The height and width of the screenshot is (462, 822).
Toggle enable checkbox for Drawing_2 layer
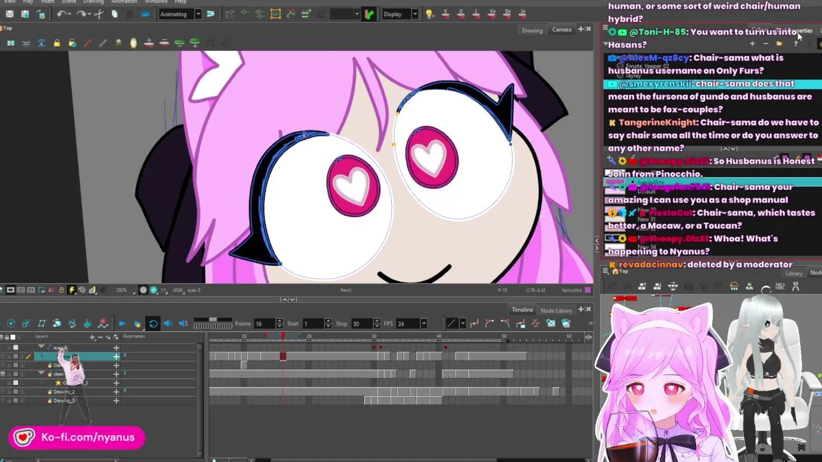(x=15, y=391)
